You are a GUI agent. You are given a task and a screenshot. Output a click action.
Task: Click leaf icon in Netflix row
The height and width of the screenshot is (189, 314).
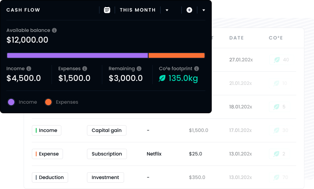(276, 154)
